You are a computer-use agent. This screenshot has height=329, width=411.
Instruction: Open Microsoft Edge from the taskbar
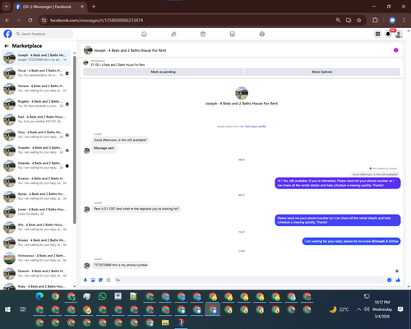(x=39, y=296)
